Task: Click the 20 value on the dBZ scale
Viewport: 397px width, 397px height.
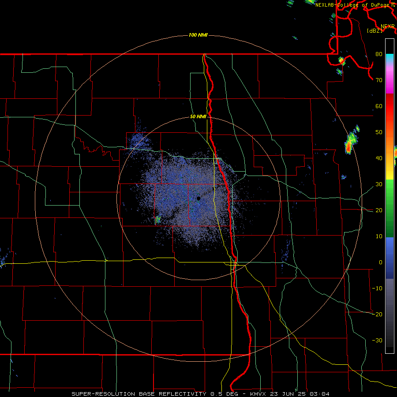Action: pyautogui.click(x=379, y=210)
